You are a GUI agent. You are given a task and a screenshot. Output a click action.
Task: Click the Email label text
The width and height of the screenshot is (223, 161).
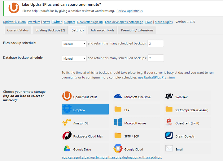(179, 149)
